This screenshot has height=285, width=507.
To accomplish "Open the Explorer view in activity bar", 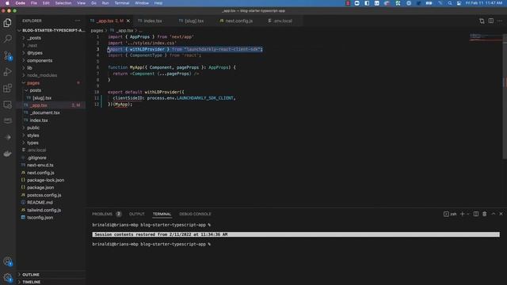I will (x=7, y=23).
